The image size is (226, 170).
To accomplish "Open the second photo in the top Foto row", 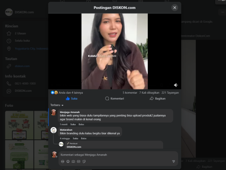I will coord(41,125).
